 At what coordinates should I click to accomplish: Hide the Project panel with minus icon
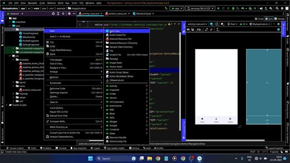(74, 14)
